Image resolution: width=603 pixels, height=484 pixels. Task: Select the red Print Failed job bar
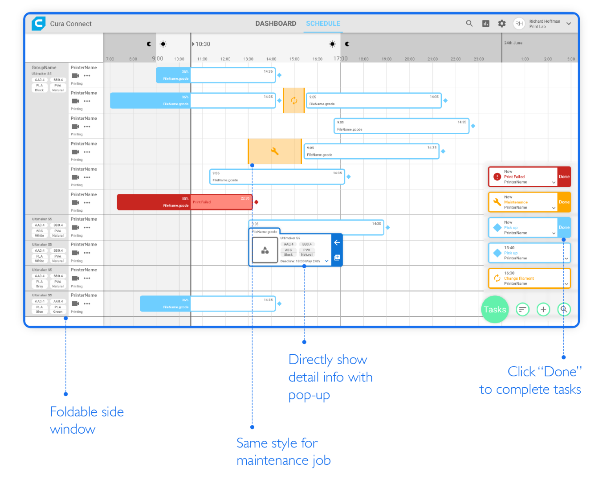click(x=185, y=202)
